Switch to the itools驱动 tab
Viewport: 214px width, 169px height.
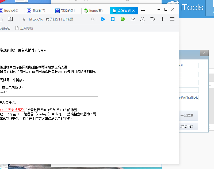[11, 11]
